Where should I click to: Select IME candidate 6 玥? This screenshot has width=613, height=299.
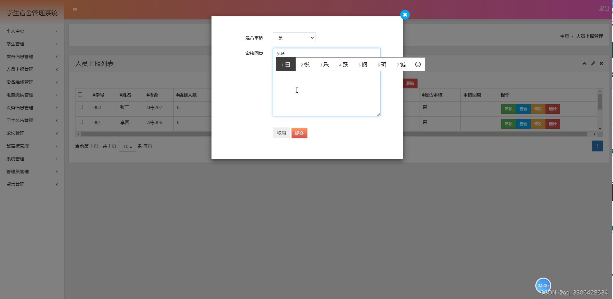click(382, 65)
